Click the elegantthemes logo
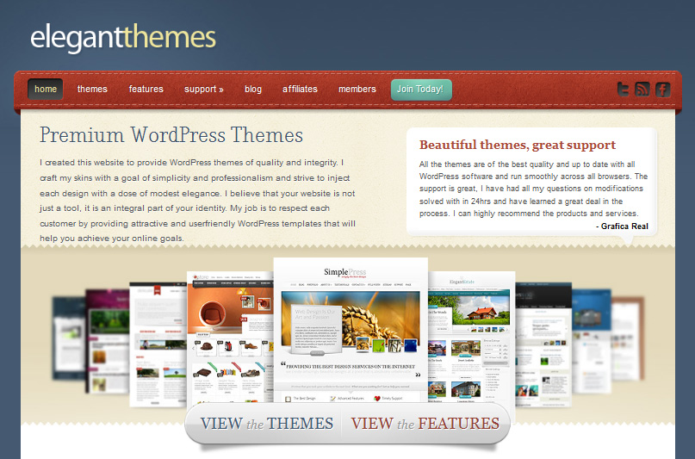695x459 pixels. [x=123, y=39]
